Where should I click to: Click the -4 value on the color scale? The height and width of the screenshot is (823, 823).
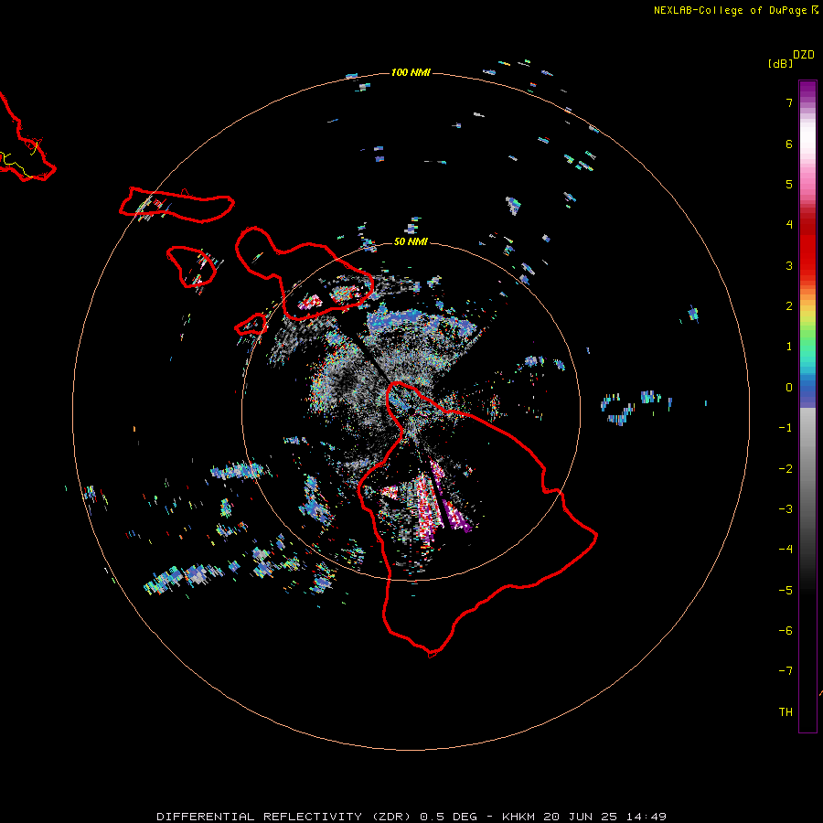point(786,549)
